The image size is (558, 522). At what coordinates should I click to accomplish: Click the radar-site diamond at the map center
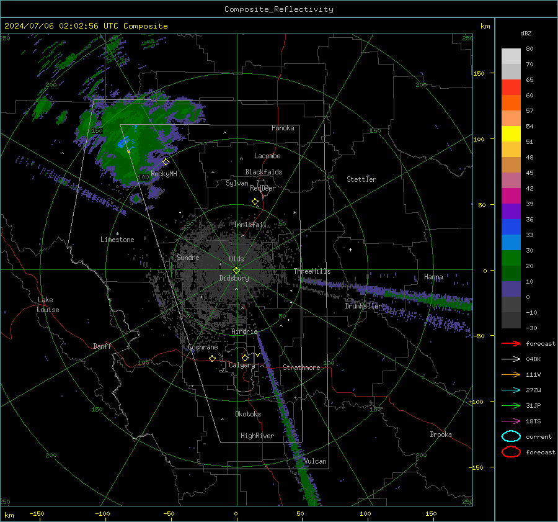[237, 271]
